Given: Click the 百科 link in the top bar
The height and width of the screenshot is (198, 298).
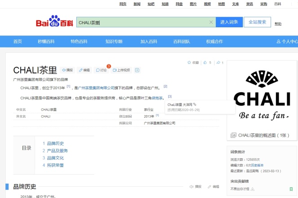Looking at the screenshot, I should [x=277, y=4].
